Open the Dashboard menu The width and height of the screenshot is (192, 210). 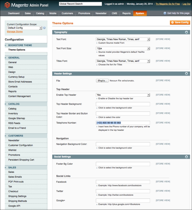point(14,13)
